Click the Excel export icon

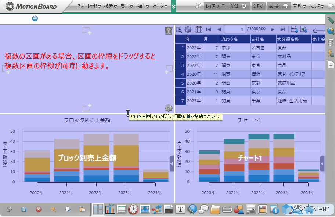(303, 29)
